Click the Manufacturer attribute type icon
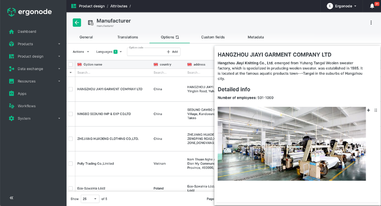381x206 pixels. (x=91, y=23)
